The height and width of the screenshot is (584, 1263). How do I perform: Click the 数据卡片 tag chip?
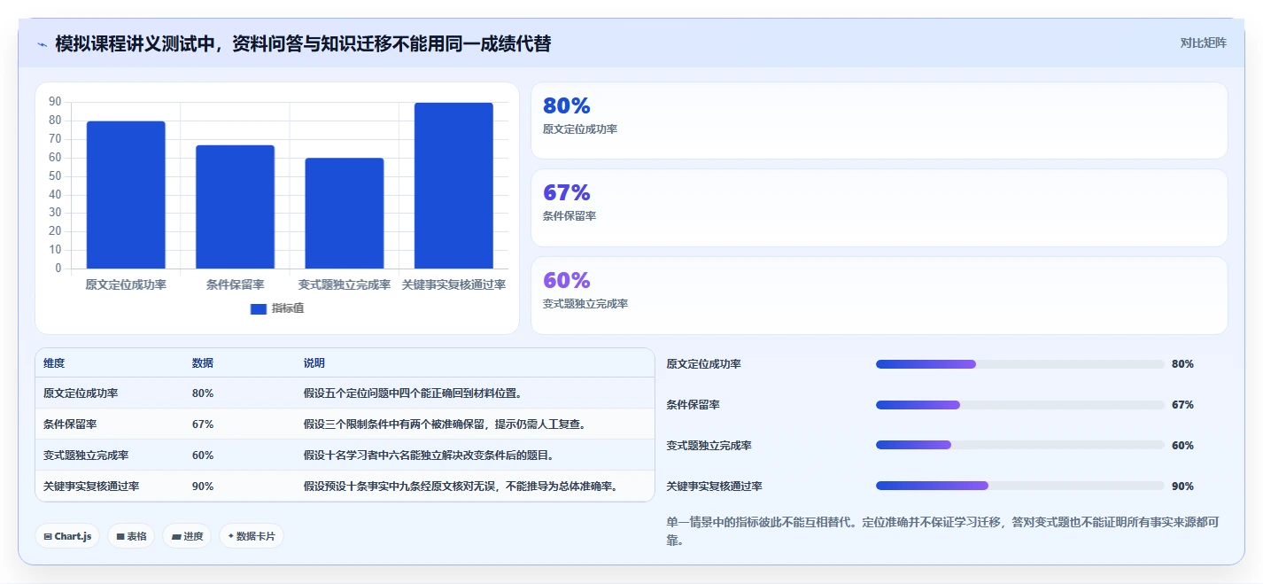point(252,536)
